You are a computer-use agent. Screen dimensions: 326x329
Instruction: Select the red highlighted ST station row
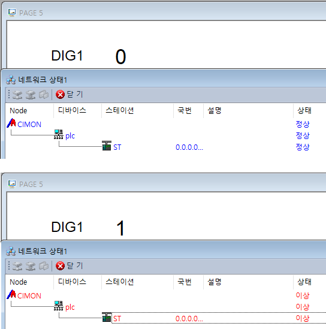coord(218,318)
